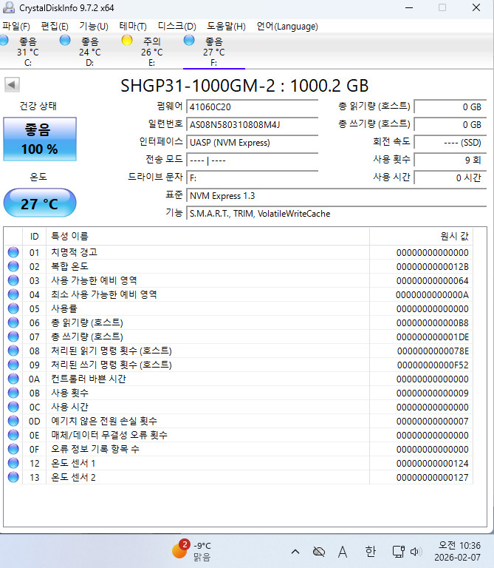Open the 기능(U) menu
This screenshot has width=494, height=568.
pyautogui.click(x=94, y=27)
